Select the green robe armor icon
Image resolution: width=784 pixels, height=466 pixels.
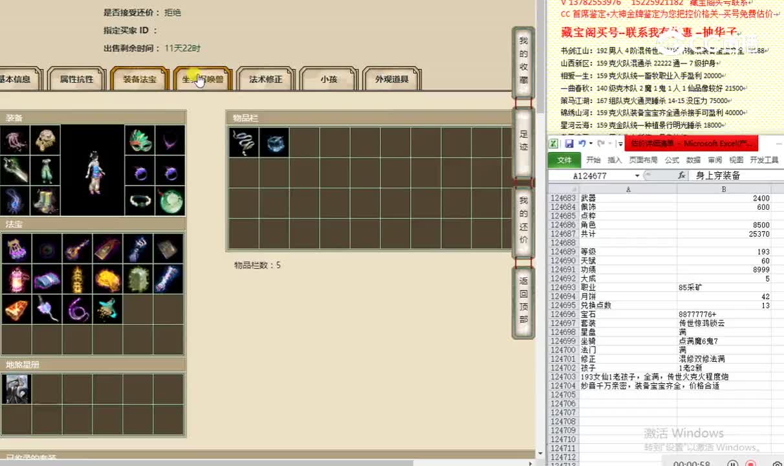45,170
